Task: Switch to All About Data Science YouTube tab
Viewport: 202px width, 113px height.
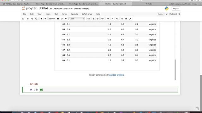Action: [x=17, y=4]
